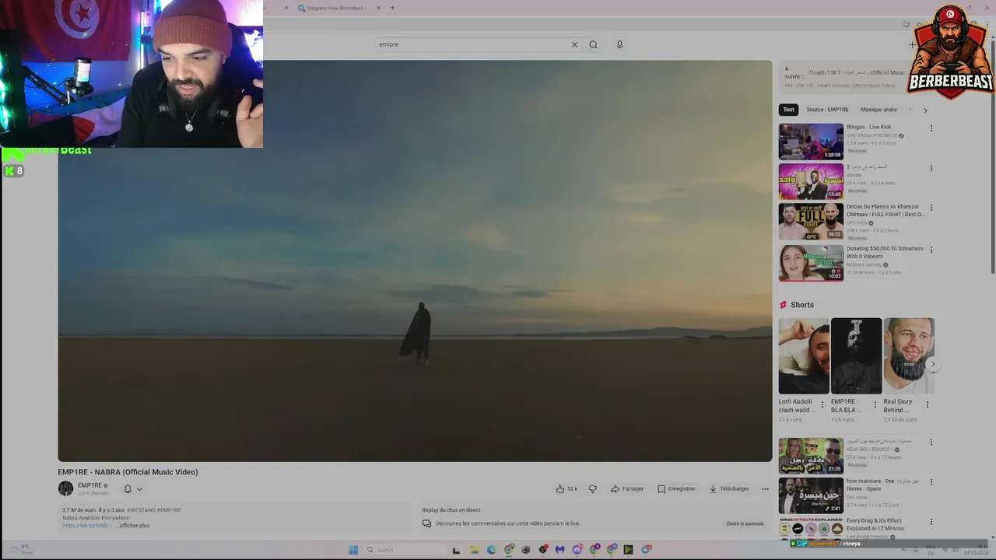Screen dimensions: 996x560
Task: Click the YouTube Create plus icon
Action: click(x=911, y=44)
